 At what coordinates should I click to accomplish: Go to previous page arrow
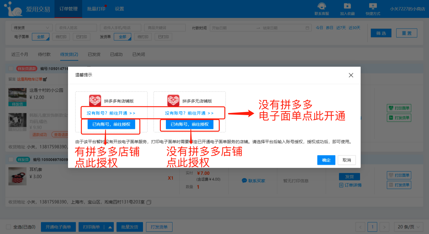pos(360,227)
